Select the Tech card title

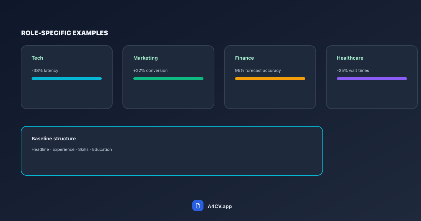[37, 58]
